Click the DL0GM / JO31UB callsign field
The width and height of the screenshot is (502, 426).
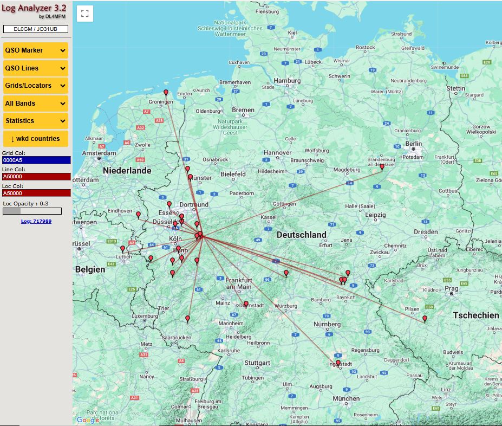(x=36, y=29)
